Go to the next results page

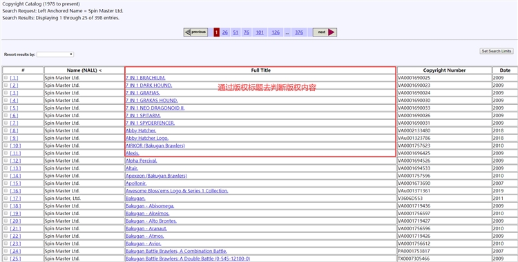click(x=325, y=32)
